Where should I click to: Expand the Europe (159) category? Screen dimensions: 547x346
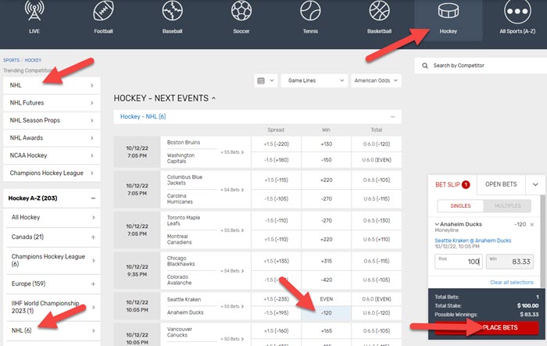pos(93,283)
